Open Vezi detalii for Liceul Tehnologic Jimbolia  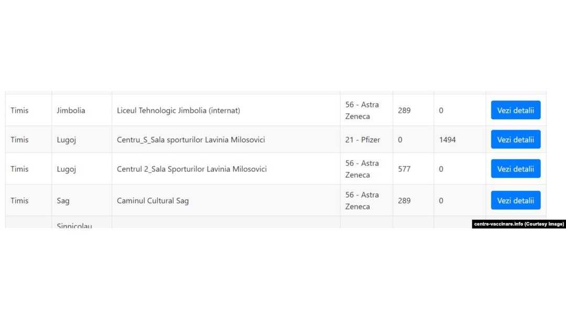pyautogui.click(x=516, y=110)
